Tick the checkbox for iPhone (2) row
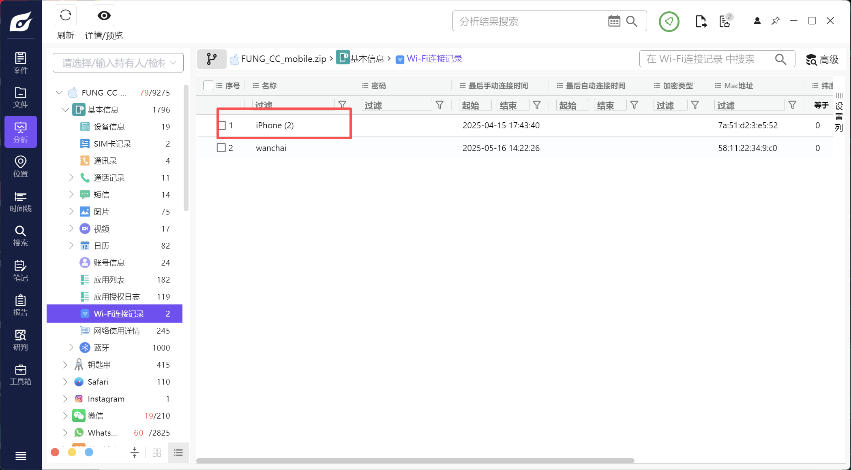Screen dimensions: 851x470 coord(222,125)
